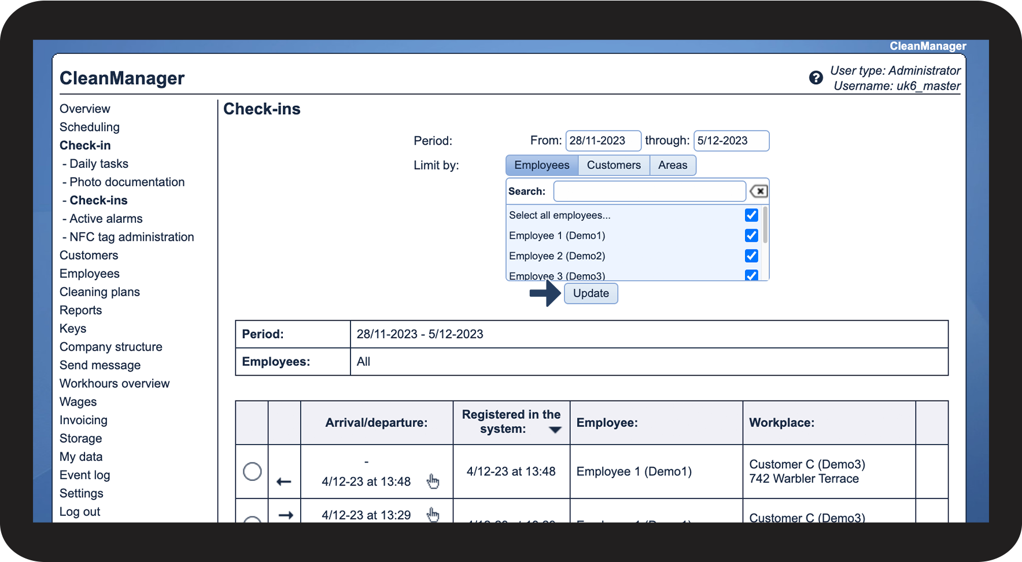Viewport: 1022px width, 562px height.
Task: Toggle Select all employees checkbox
Action: pos(751,215)
